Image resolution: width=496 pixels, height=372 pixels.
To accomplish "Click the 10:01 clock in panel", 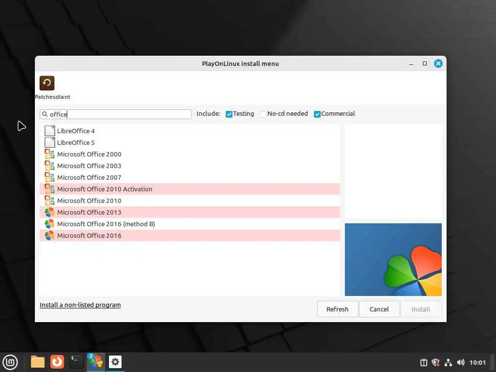I will click(477, 362).
